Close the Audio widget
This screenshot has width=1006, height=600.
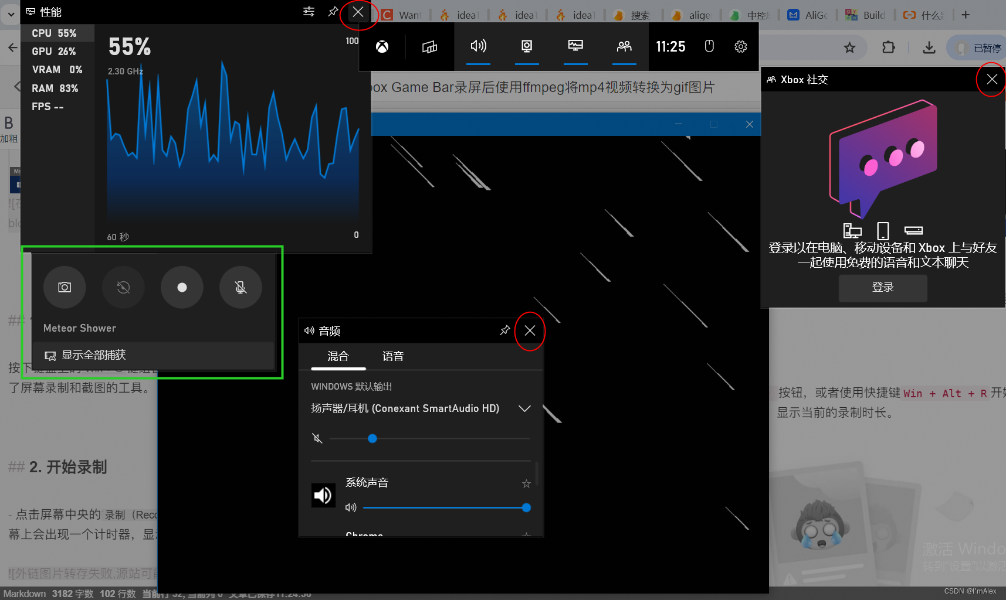(530, 330)
